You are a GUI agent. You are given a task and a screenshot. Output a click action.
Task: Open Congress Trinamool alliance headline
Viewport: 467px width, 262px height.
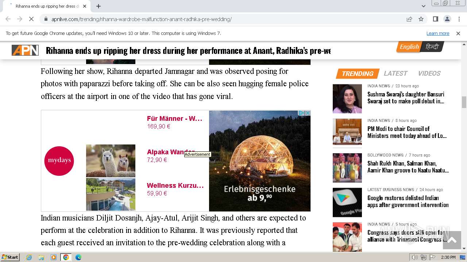tap(408, 236)
